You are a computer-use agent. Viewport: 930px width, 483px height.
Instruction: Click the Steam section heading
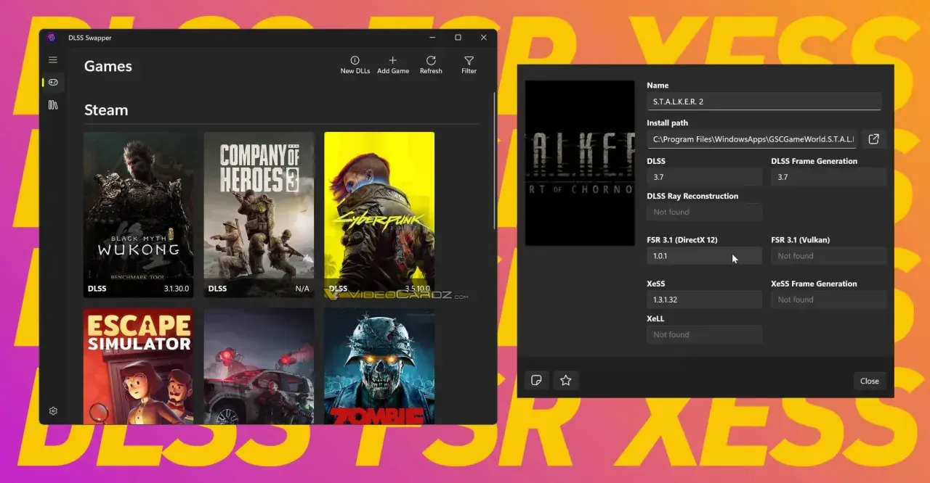pyautogui.click(x=106, y=110)
